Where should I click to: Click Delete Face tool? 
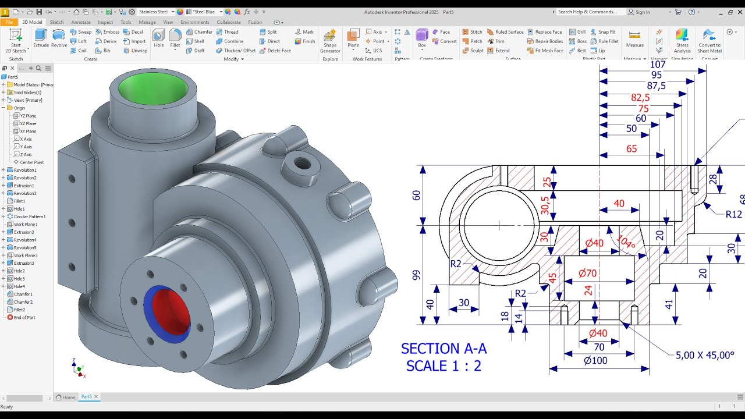point(275,51)
